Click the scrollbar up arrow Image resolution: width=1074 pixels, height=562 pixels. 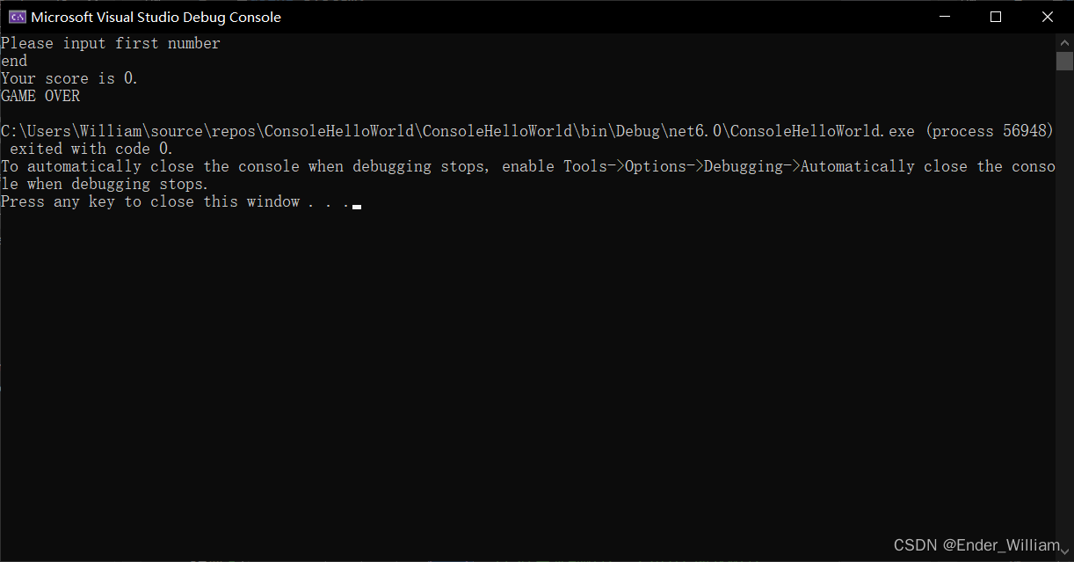tap(1064, 41)
